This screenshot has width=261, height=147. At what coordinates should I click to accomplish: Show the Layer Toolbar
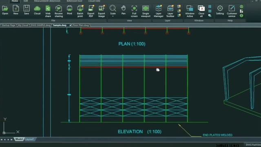pyautogui.click(x=170, y=11)
